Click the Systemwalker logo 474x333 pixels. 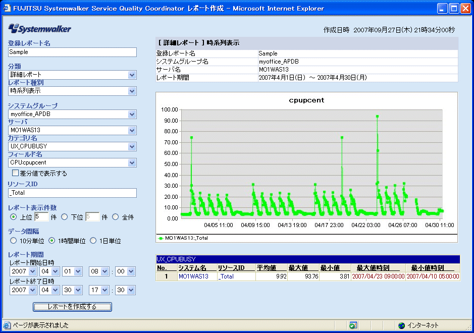(x=39, y=29)
